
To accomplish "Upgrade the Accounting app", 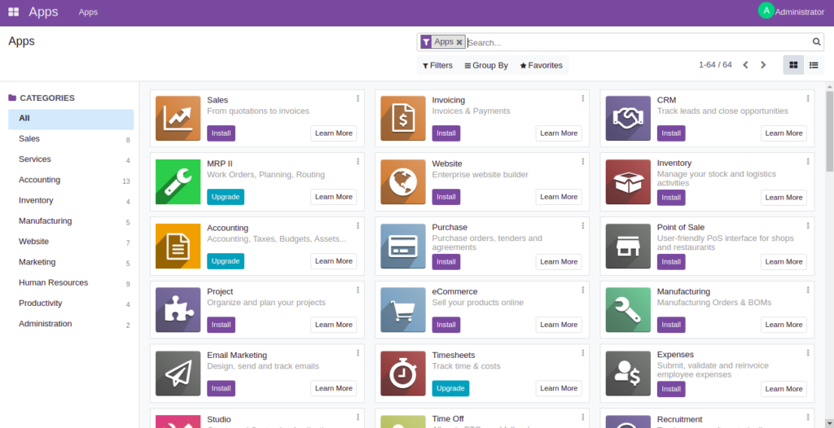I will tap(226, 261).
